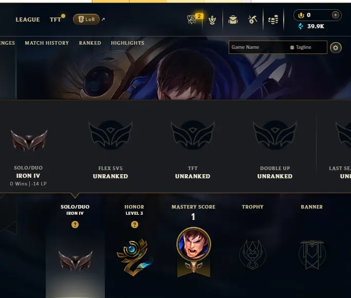Open the Hextech Crafting hammer icon

pos(253,20)
